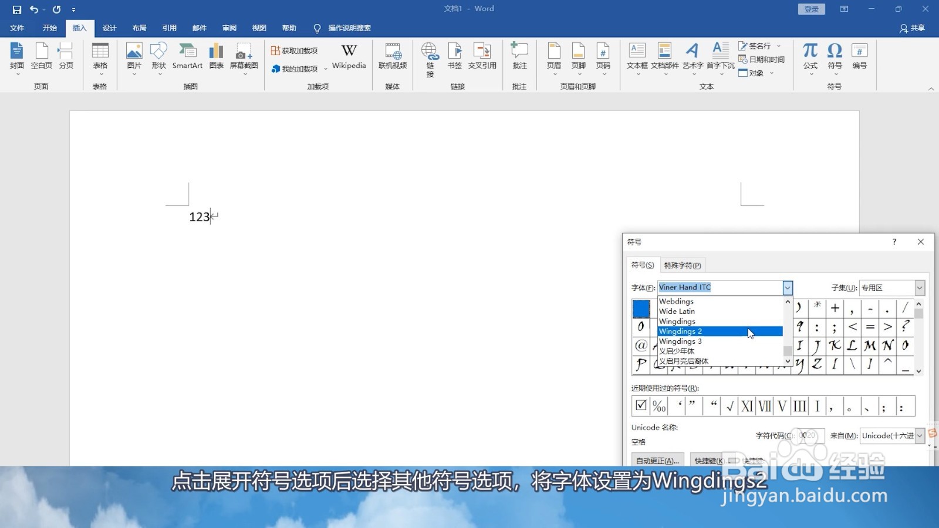Click Date & Time (日期和时间)
Screen dimensions: 939x528
point(761,59)
